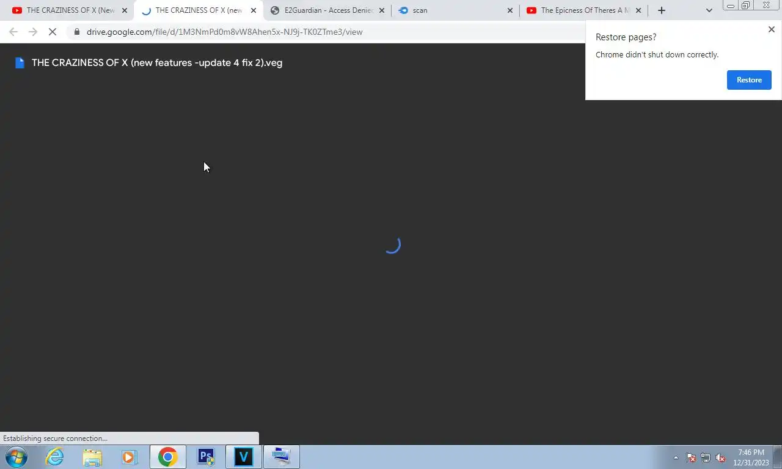This screenshot has height=469, width=782.
Task: Click the Restore button
Action: click(x=749, y=80)
